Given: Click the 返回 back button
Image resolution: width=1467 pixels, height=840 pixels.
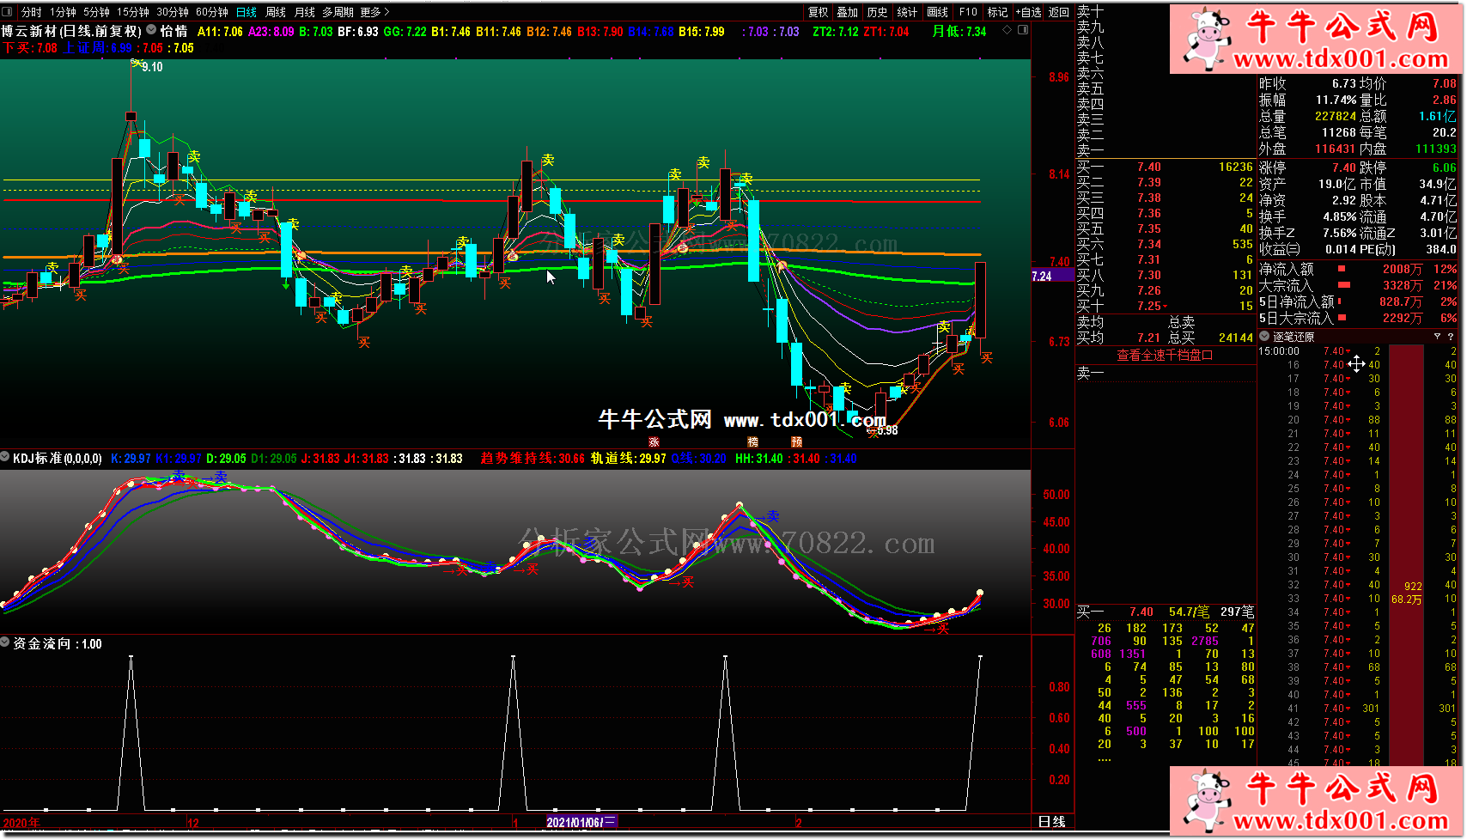Looking at the screenshot, I should (x=1059, y=12).
